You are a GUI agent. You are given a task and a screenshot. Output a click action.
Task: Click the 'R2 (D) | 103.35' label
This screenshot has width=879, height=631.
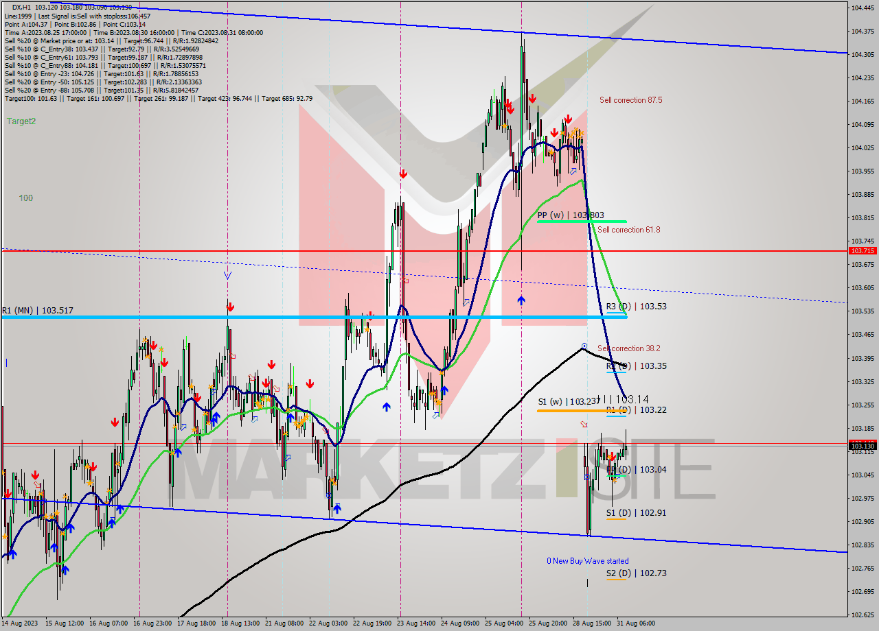(x=636, y=366)
